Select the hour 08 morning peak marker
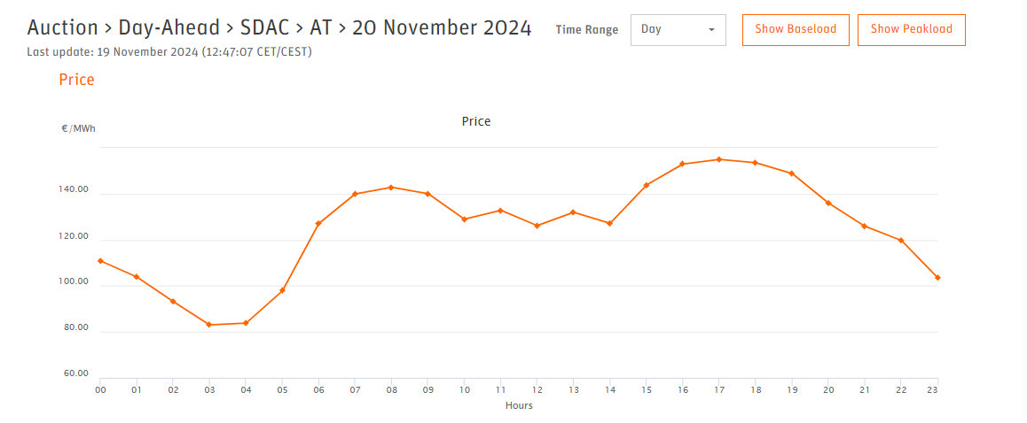Image resolution: width=1027 pixels, height=423 pixels. [392, 188]
